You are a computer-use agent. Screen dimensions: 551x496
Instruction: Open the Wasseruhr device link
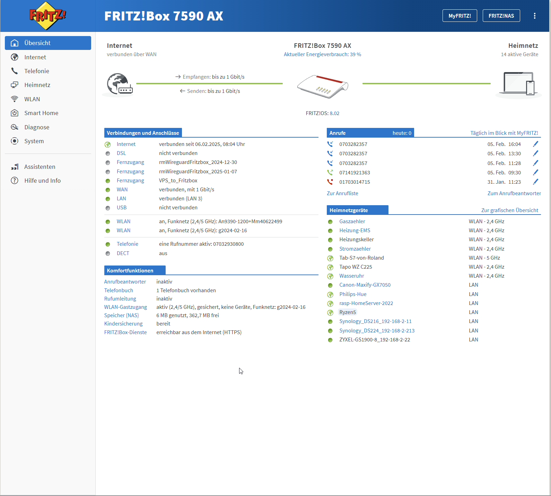352,276
